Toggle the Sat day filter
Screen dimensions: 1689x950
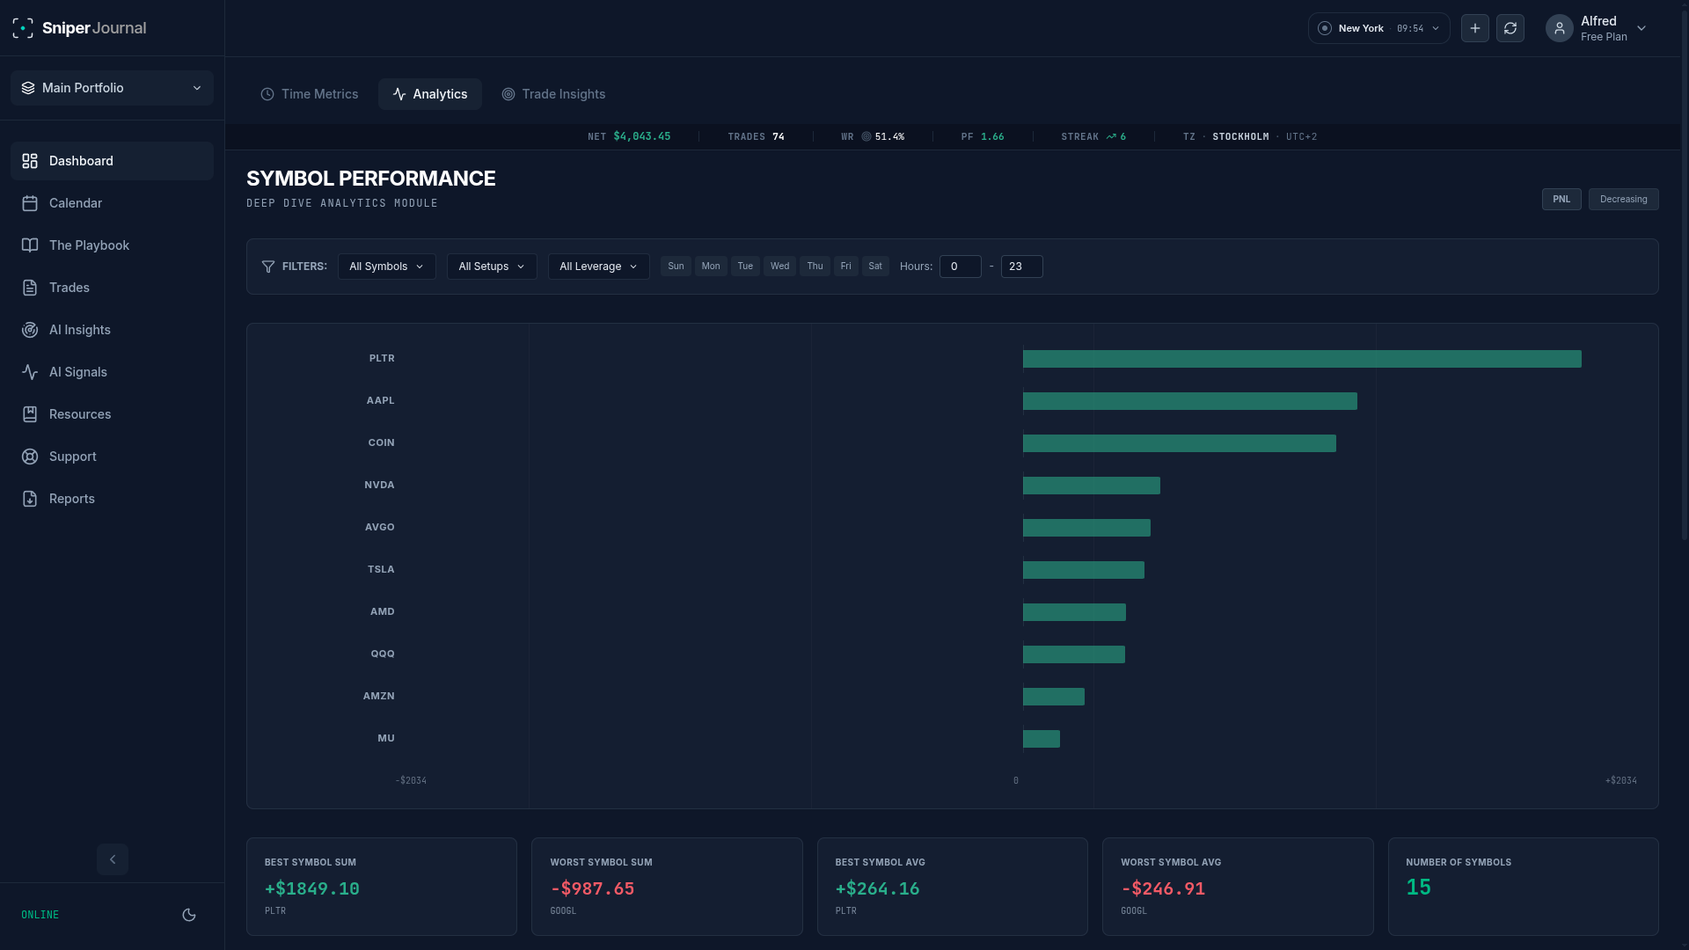[875, 266]
